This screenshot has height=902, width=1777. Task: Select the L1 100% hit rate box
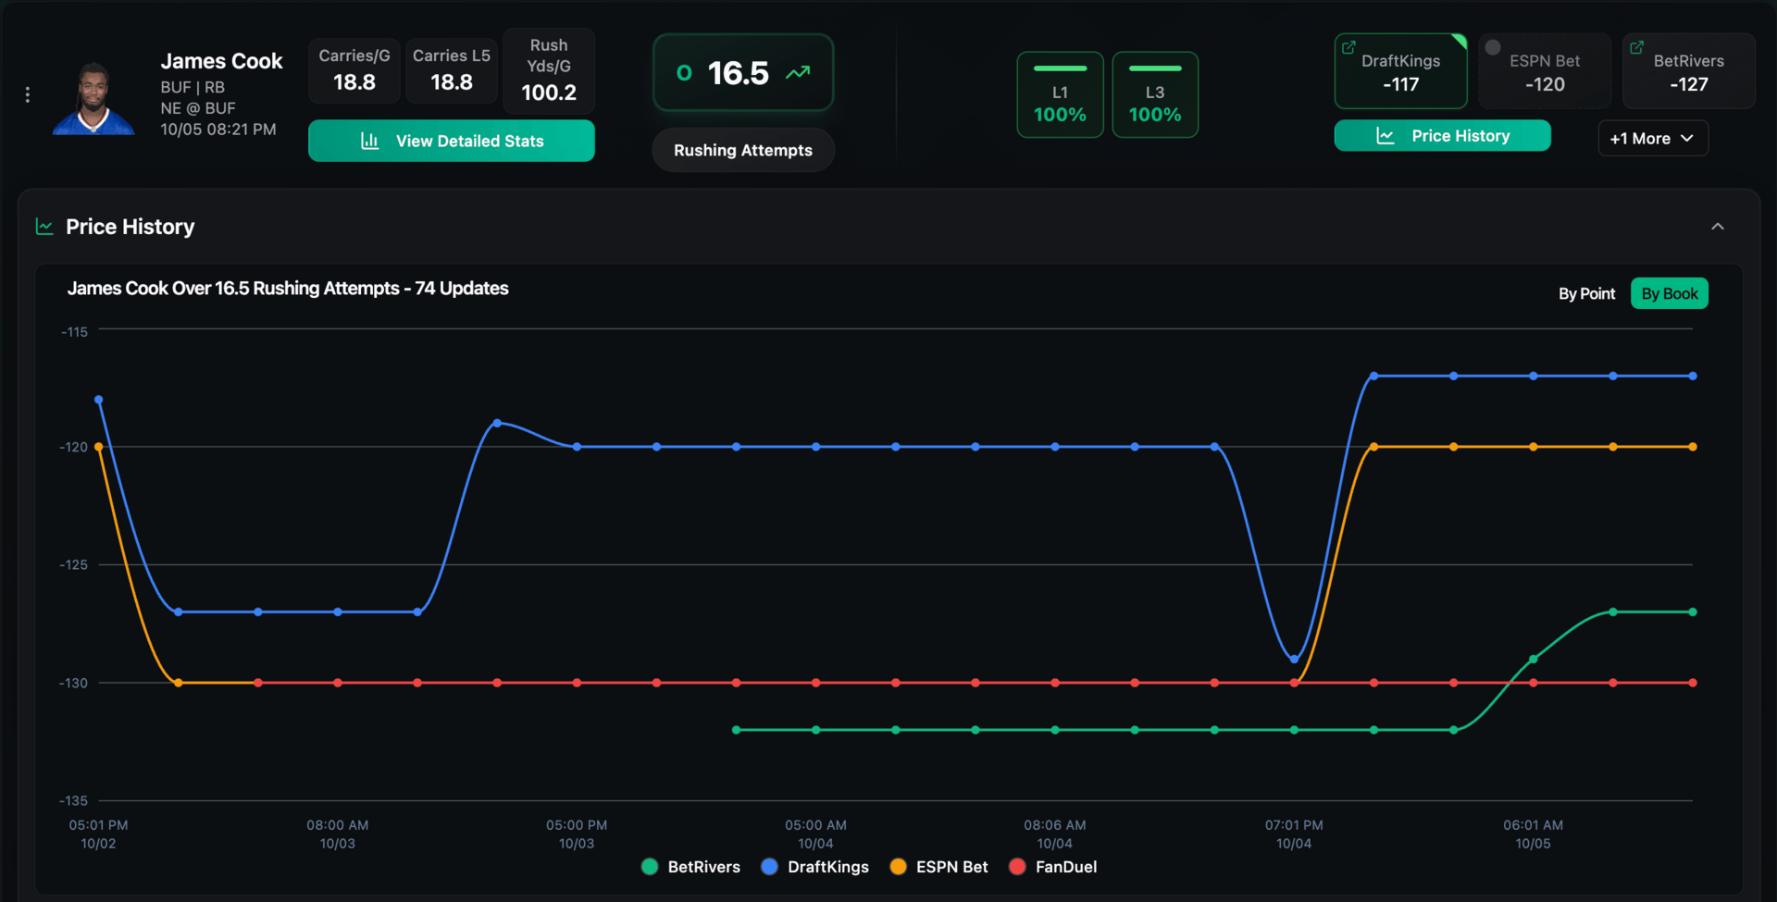click(1060, 94)
